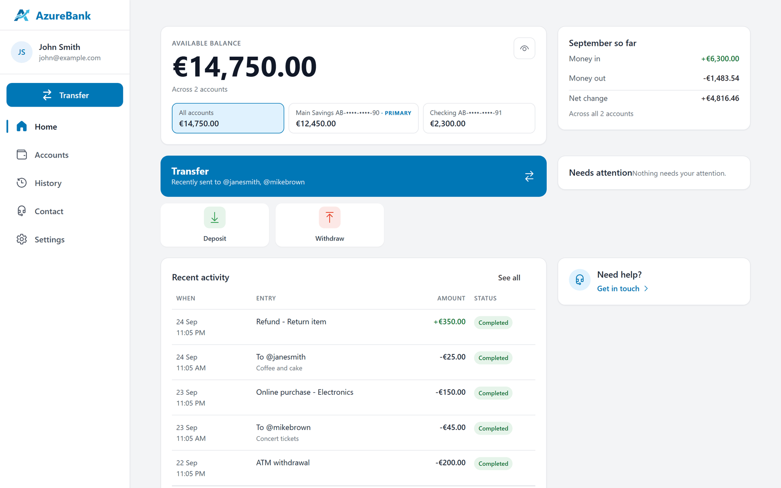Click the See all link in Recent activity
The image size is (781, 488).
click(x=509, y=278)
